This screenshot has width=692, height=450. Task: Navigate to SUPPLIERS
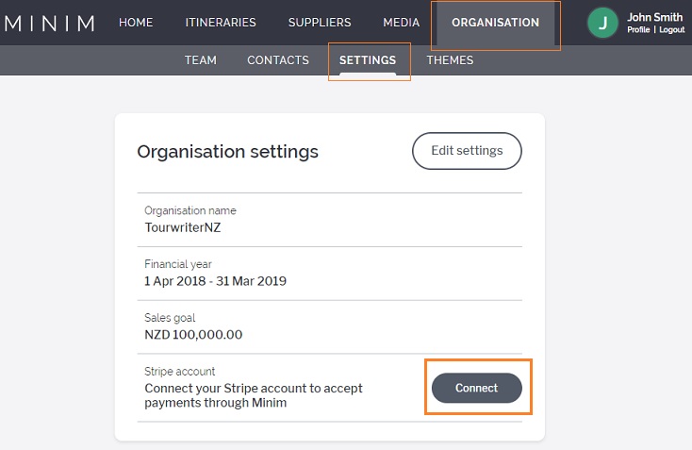pos(320,23)
